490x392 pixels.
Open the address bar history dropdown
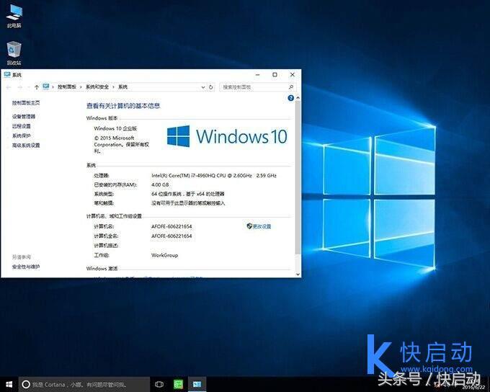(203, 87)
